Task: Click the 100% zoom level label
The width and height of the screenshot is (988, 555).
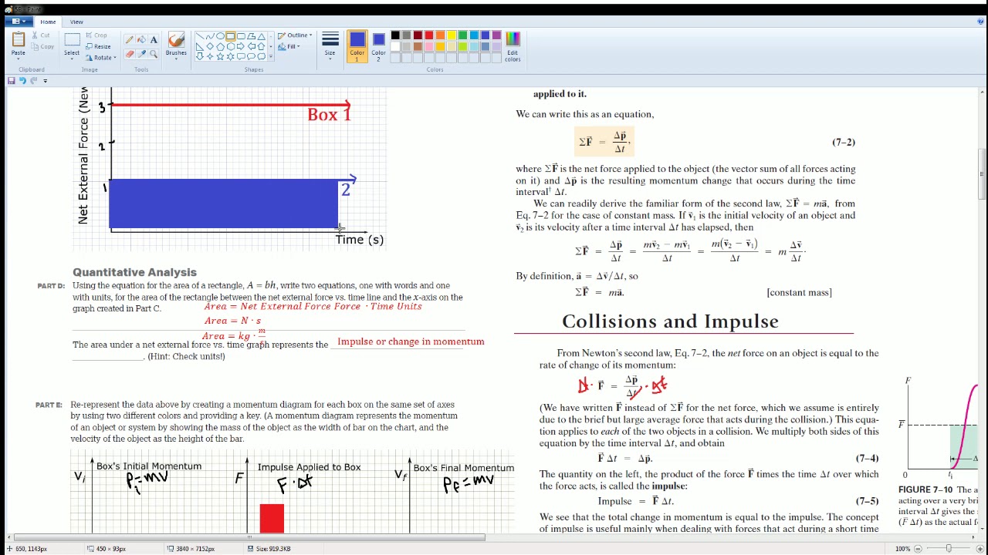Action: pyautogui.click(x=902, y=549)
